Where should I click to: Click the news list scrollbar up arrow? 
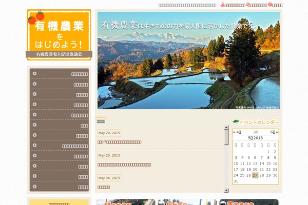coord(226,128)
